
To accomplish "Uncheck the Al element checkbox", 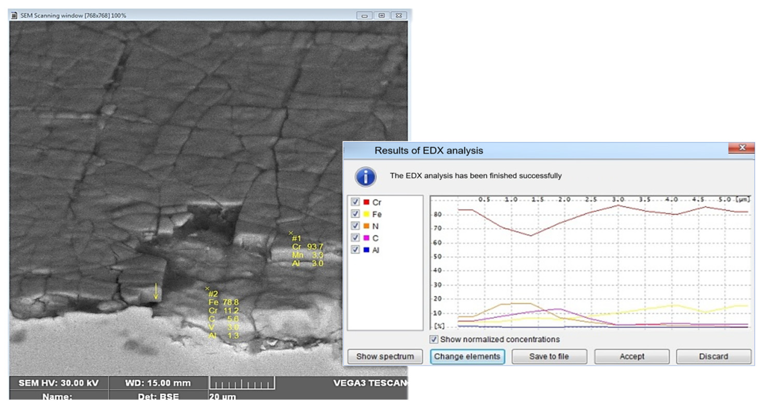I will pyautogui.click(x=355, y=249).
